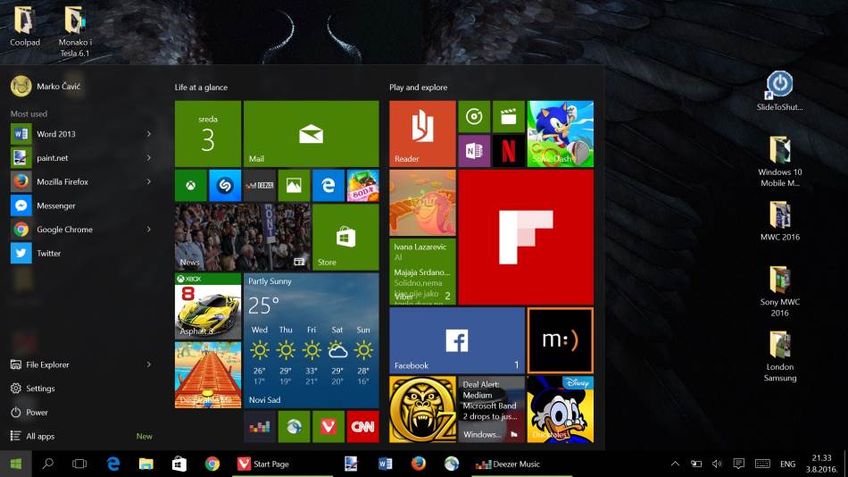
Task: Switch to Vivaldi Start Page taskbar window
Action: 282,464
